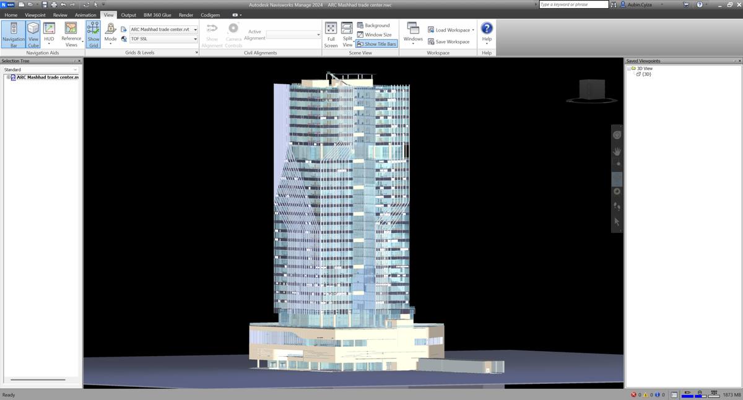Collapse the 3D View folder in Saved Viewpoints

pyautogui.click(x=628, y=69)
